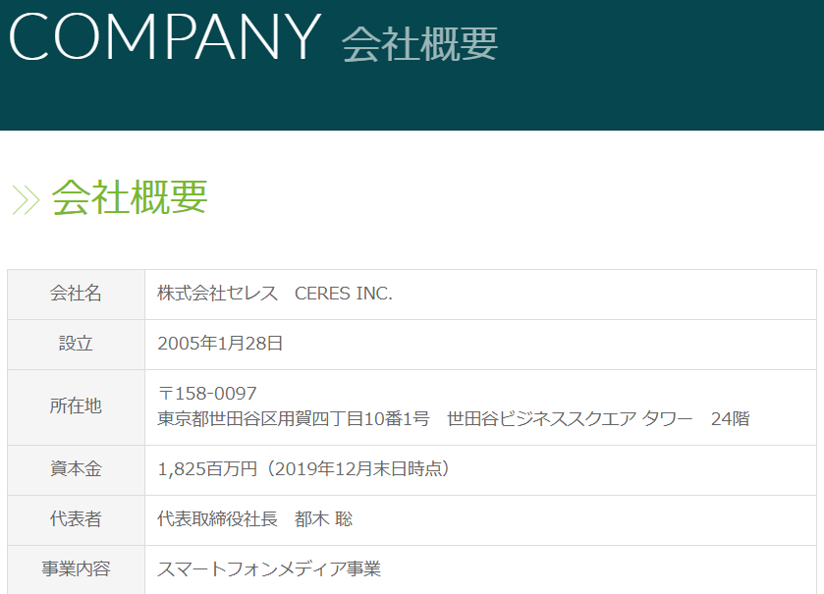Click the white 会社概要 banner subtitle
Viewport: 824px width, 594px height.
click(x=419, y=44)
